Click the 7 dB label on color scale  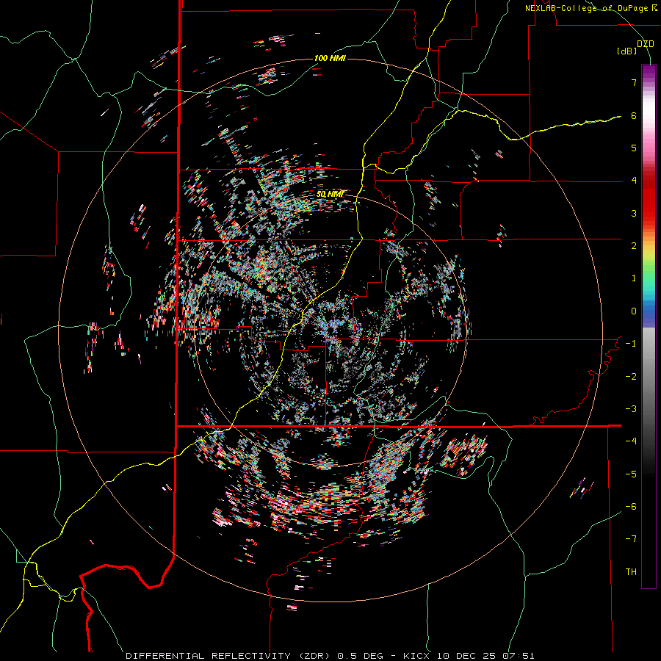click(x=634, y=82)
